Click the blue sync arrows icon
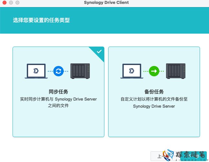The width and height of the screenshot is (209, 162). coord(58,71)
